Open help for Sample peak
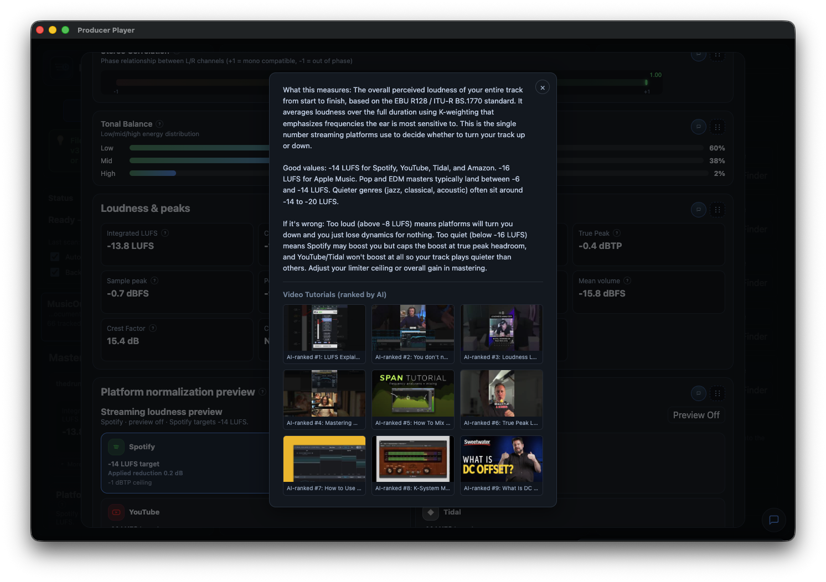This screenshot has width=826, height=582. point(154,280)
